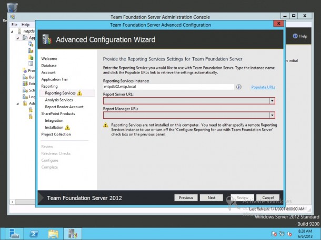This screenshot has width=321, height=240.
Task: Select the Extensions node icon in console tree
Action: pos(25,84)
